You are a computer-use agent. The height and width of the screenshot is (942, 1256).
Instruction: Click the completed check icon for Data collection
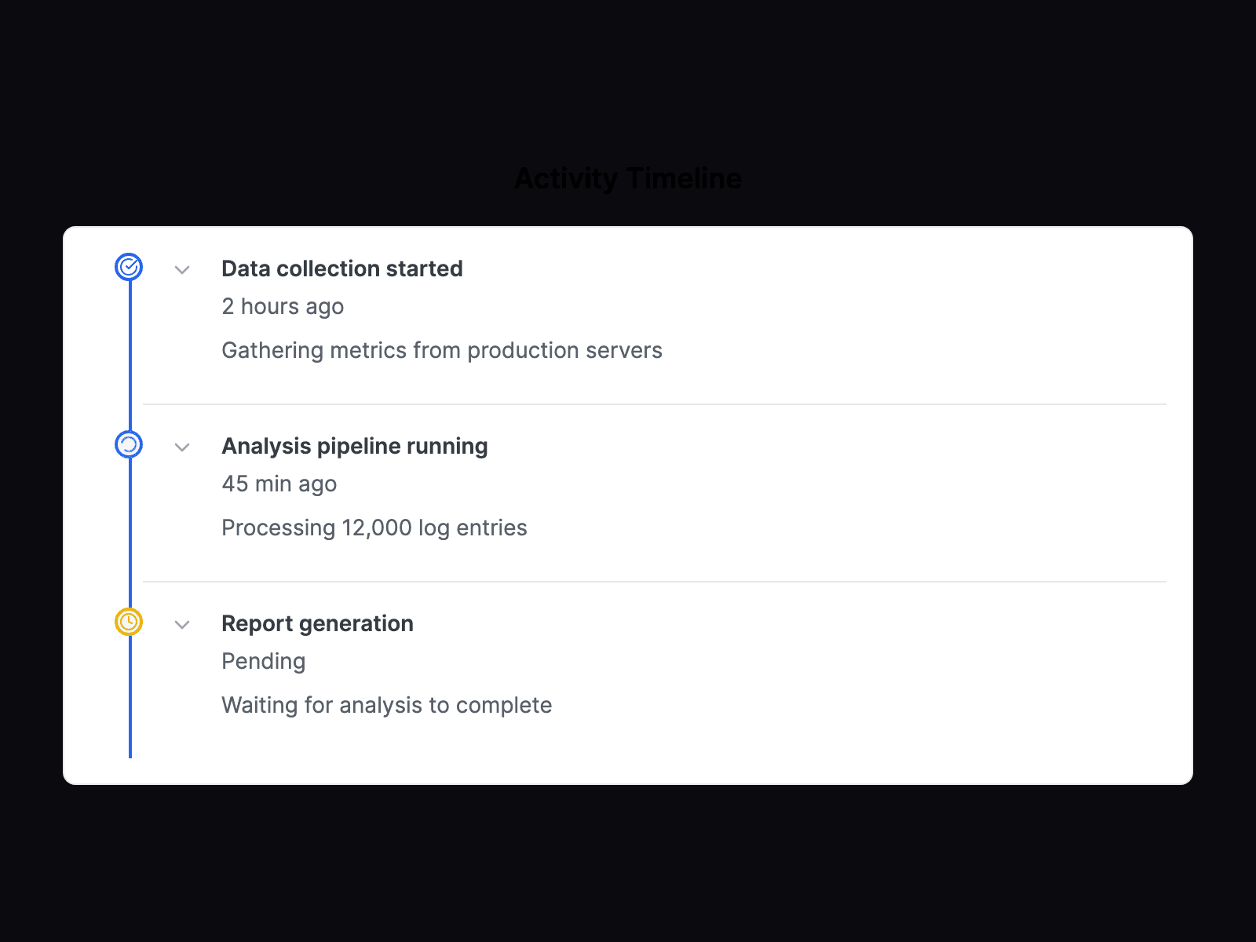click(129, 268)
